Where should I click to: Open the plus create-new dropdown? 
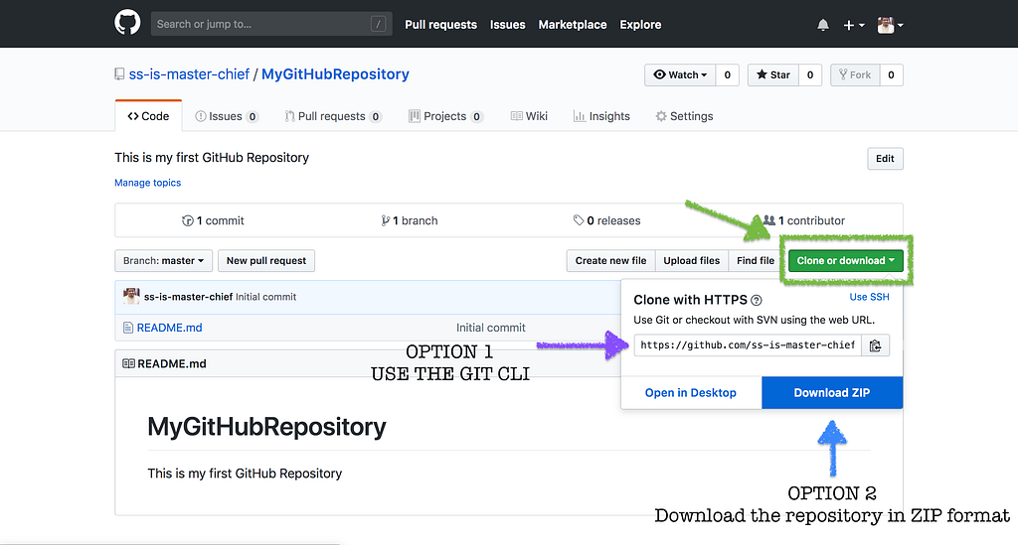(853, 25)
